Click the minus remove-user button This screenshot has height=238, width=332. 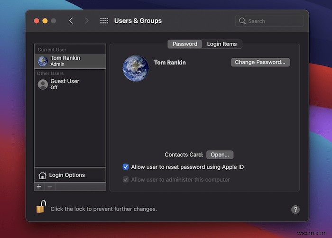[x=50, y=186]
